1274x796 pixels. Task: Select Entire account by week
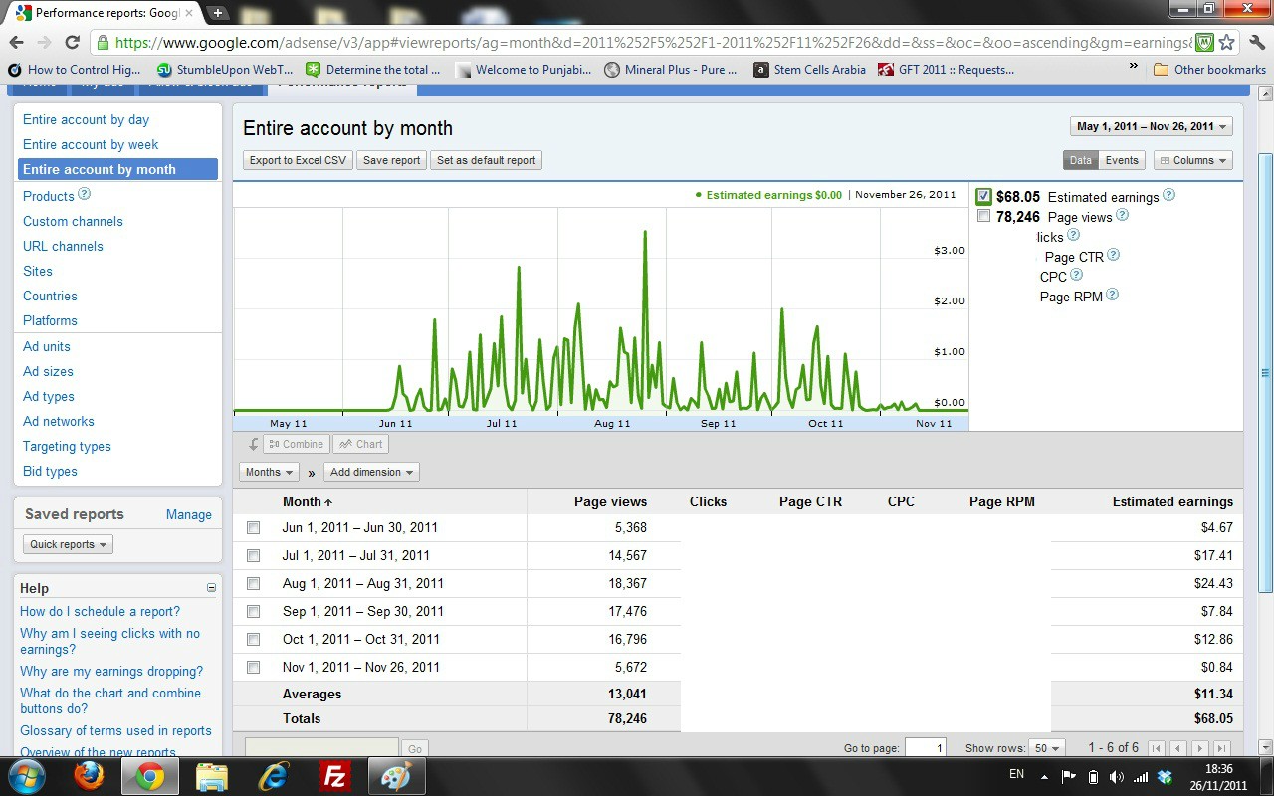click(x=91, y=144)
